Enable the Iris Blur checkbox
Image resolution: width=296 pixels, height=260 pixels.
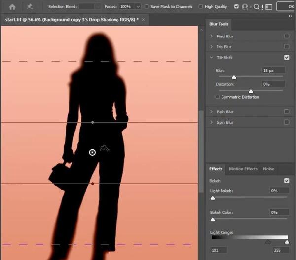pos(286,47)
